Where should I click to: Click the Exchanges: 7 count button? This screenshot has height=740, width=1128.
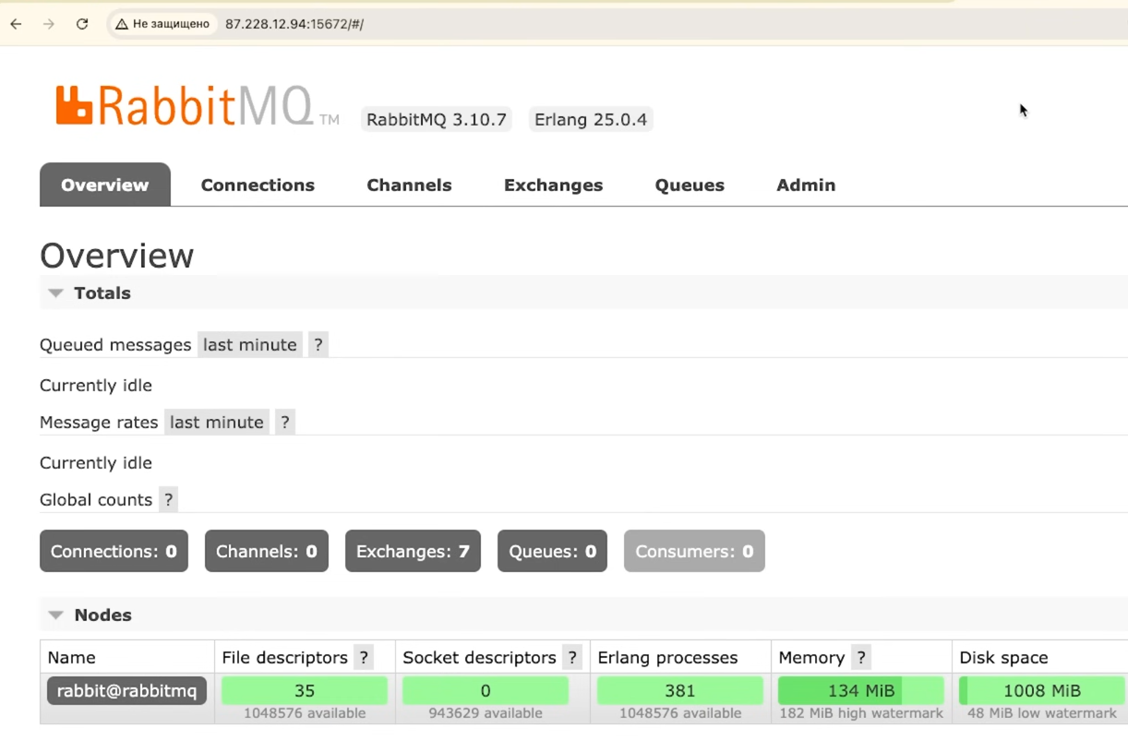click(413, 551)
